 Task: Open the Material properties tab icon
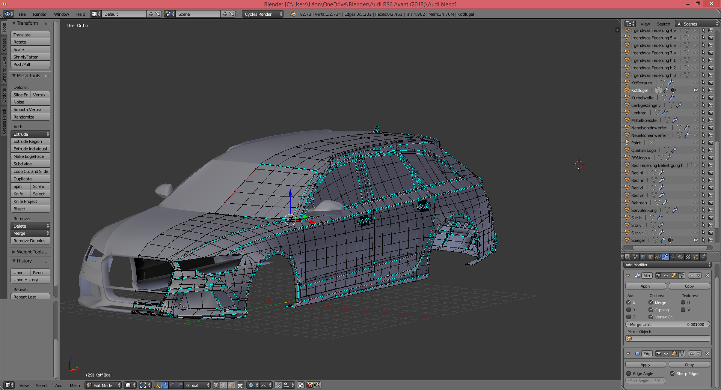click(x=680, y=257)
